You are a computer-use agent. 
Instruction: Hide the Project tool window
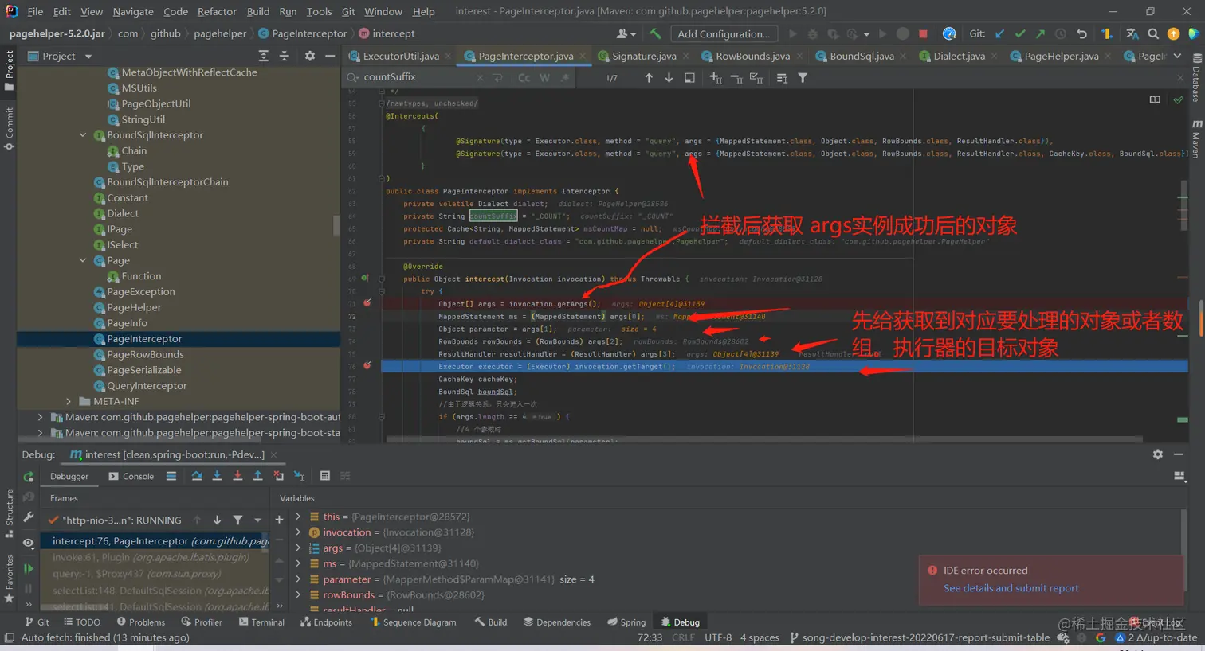tap(330, 56)
